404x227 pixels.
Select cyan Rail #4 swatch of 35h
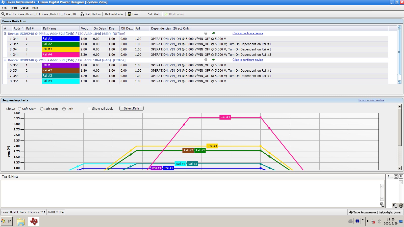tap(61, 81)
